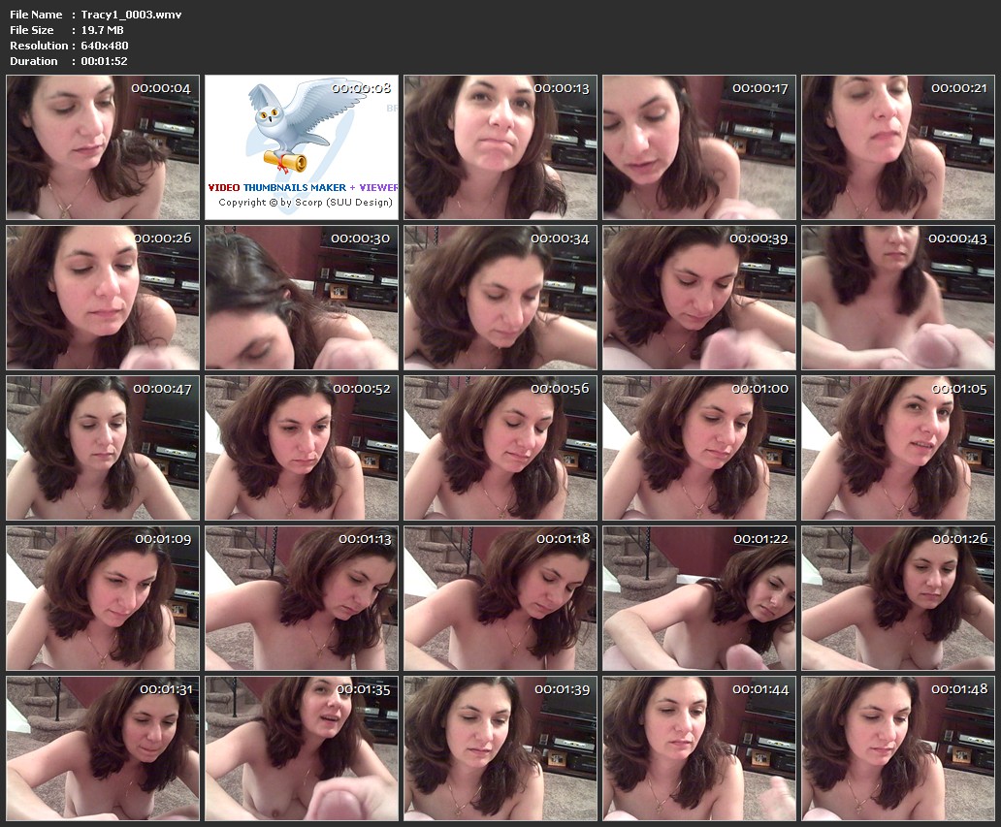Click the File Size value '19.7 MB'
Image resolution: width=1001 pixels, height=827 pixels.
click(103, 30)
